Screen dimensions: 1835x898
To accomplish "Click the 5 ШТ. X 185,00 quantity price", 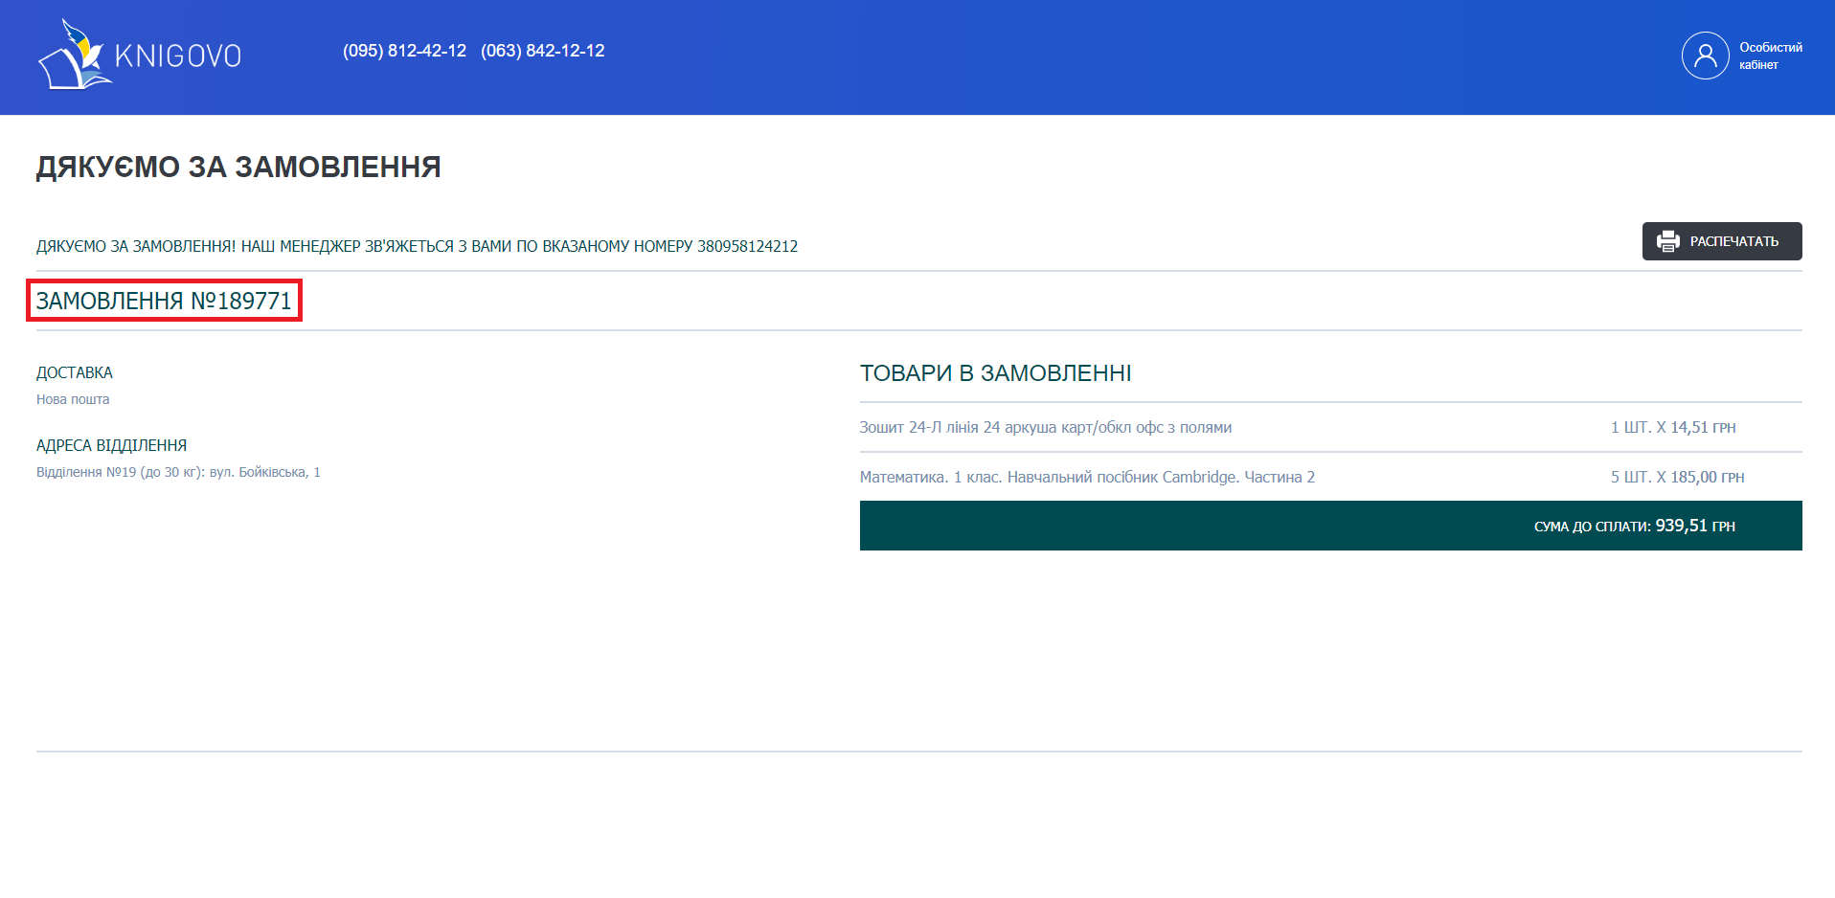I will pos(1676,477).
